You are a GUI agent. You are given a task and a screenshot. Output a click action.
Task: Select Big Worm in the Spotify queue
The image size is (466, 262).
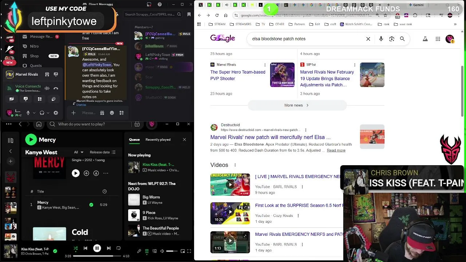(151, 197)
